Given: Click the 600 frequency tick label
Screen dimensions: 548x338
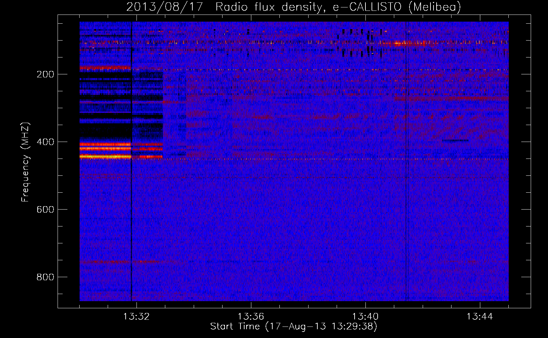Looking at the screenshot, I should coord(45,210).
